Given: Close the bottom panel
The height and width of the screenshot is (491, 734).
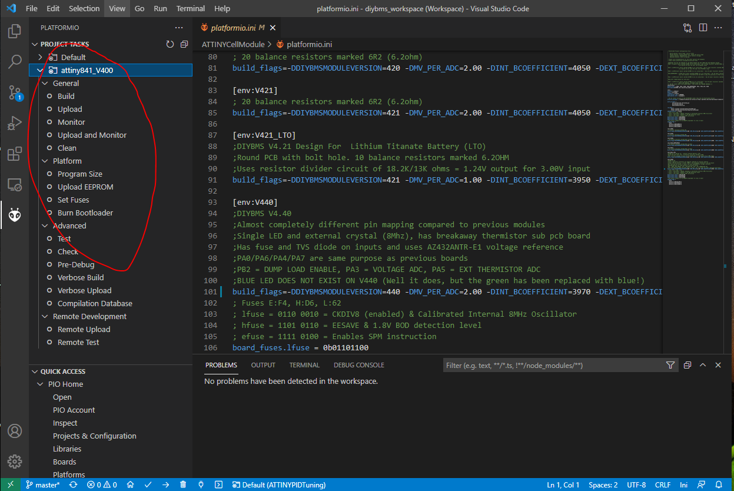Looking at the screenshot, I should coord(718,365).
